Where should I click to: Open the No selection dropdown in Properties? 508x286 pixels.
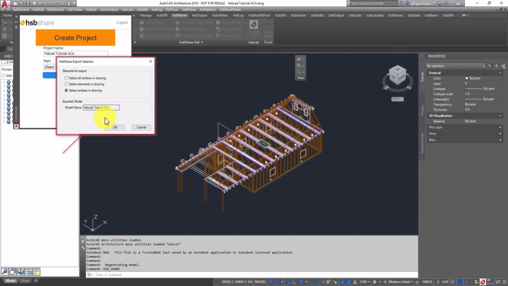point(455,66)
